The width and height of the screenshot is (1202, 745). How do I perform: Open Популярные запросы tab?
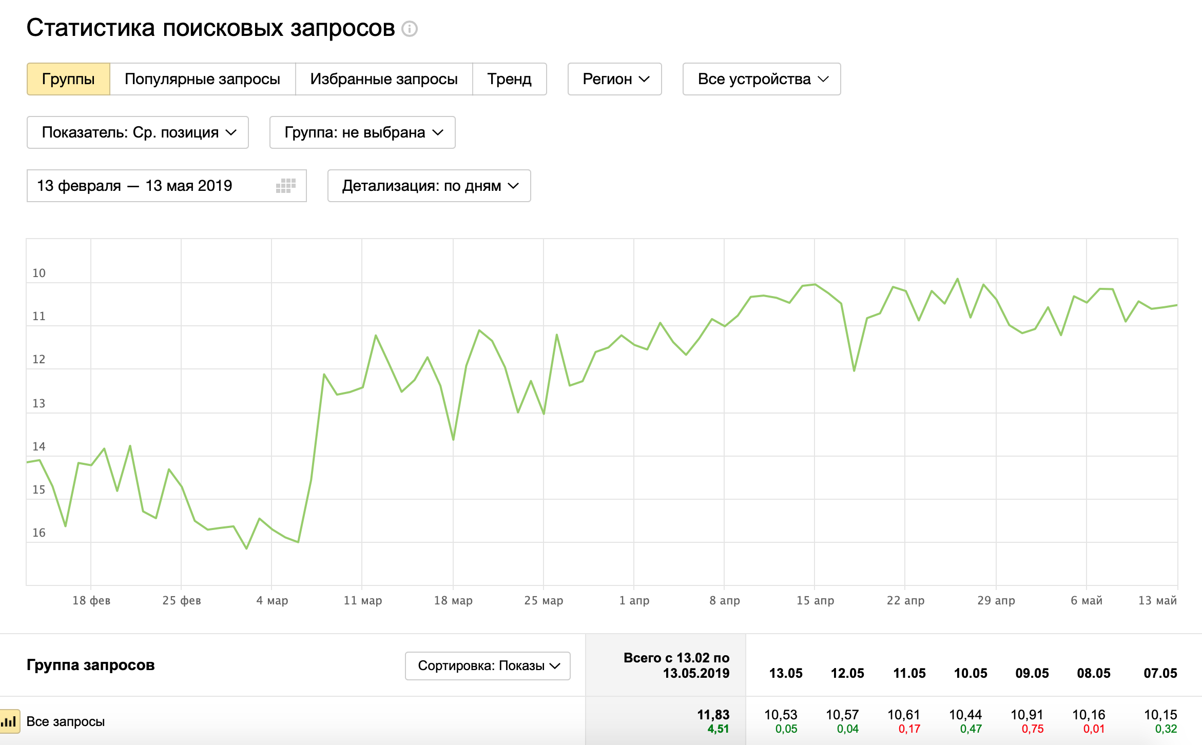click(202, 79)
